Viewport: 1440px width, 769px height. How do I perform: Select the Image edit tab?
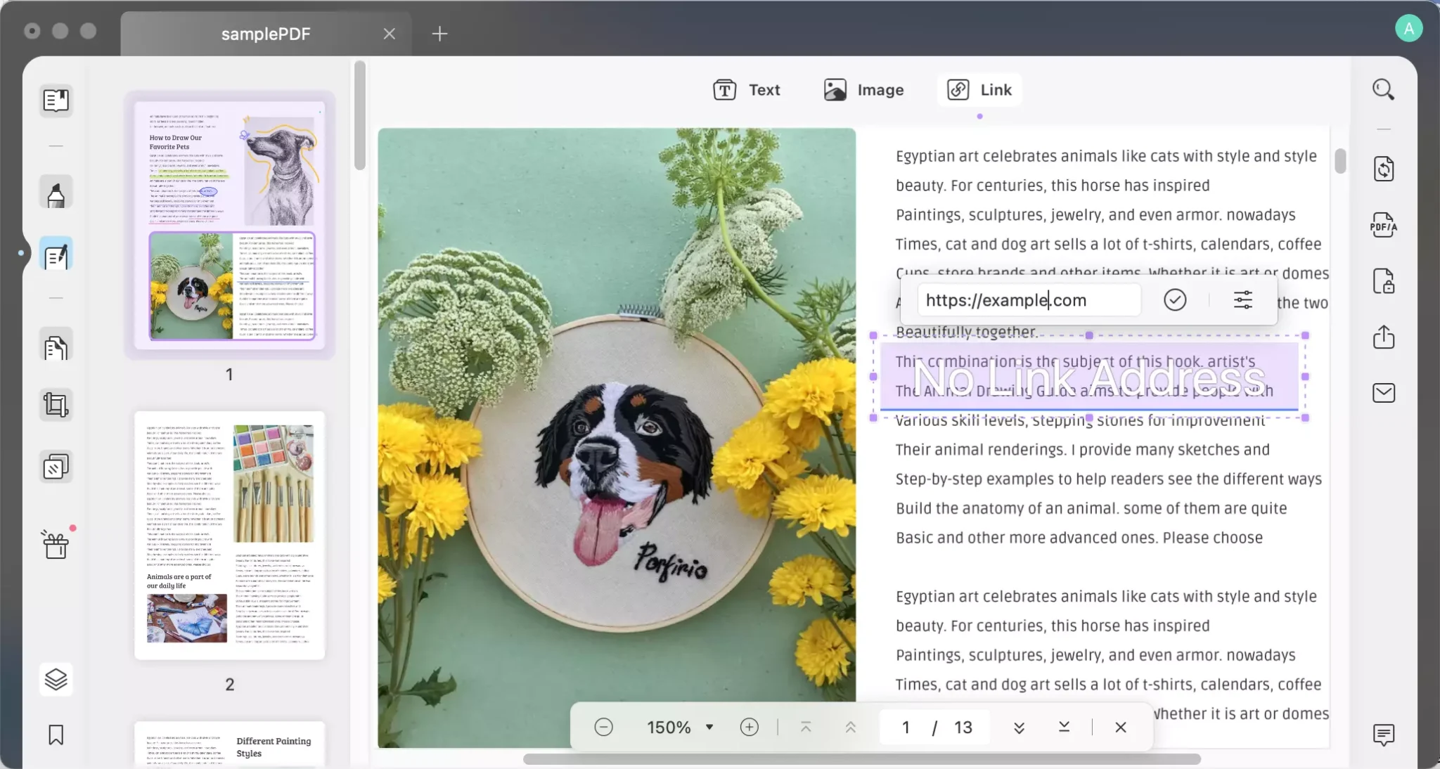tap(863, 90)
